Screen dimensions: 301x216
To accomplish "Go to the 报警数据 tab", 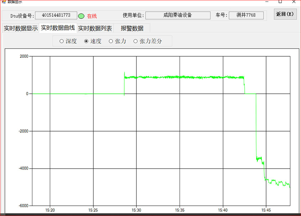I will tap(132, 29).
